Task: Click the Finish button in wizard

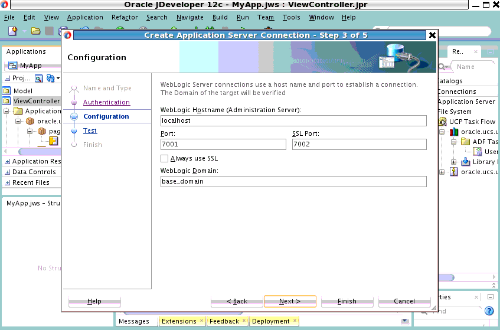Action: tap(347, 301)
